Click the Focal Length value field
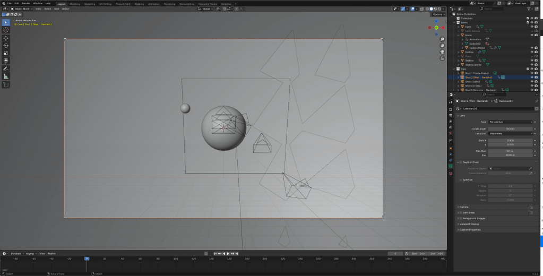The height and width of the screenshot is (276, 543). (511, 129)
